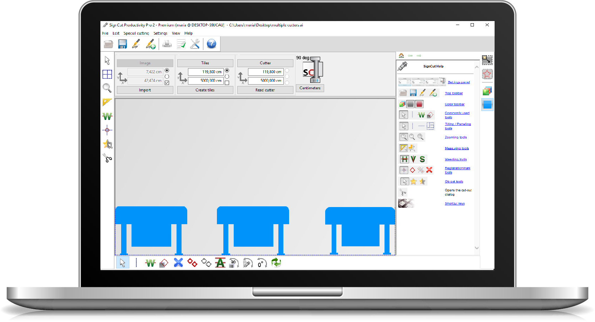This screenshot has width=595, height=322.
Task: Click the green W weeding icon in bottom toolbar
Action: point(150,263)
